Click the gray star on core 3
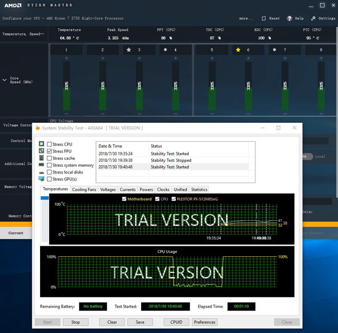 pyautogui.click(x=129, y=50)
